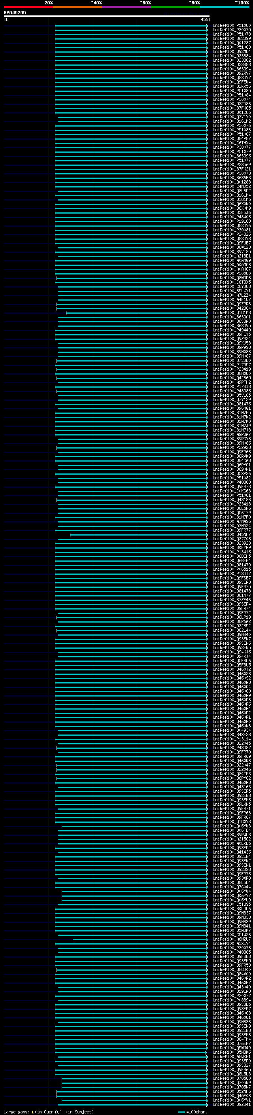This screenshot has width=253, height=1115.
Task: Select UniRef100_A7MAS6 label
Action: tap(231, 522)
